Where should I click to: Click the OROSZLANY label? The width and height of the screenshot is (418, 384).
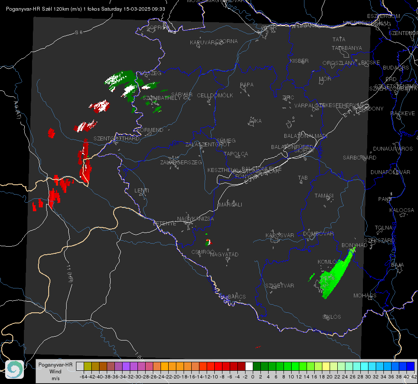point(339,63)
